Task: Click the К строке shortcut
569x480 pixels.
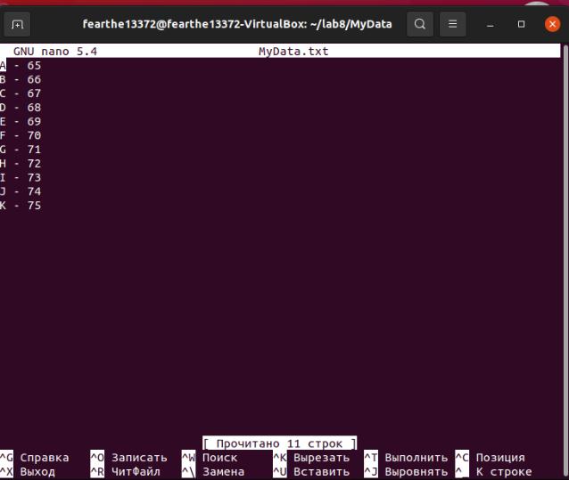Action: point(493,472)
